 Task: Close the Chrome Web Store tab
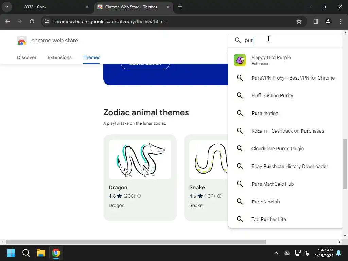coord(168,7)
